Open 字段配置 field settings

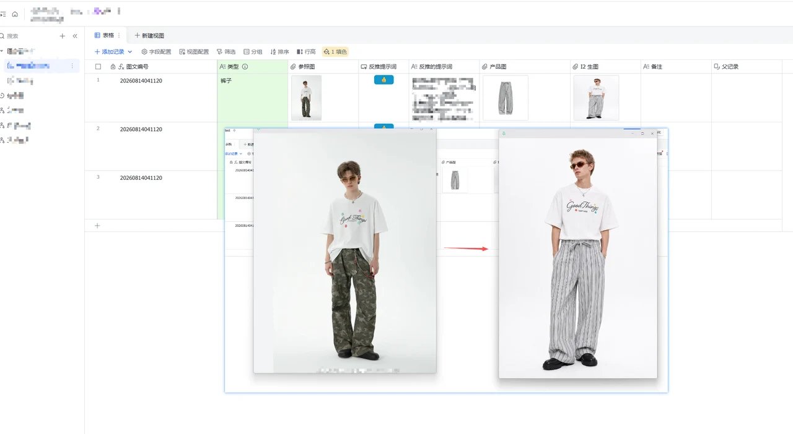[156, 52]
